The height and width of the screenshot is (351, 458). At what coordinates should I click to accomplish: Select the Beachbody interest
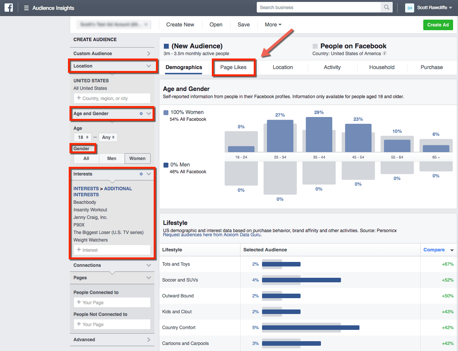(85, 202)
